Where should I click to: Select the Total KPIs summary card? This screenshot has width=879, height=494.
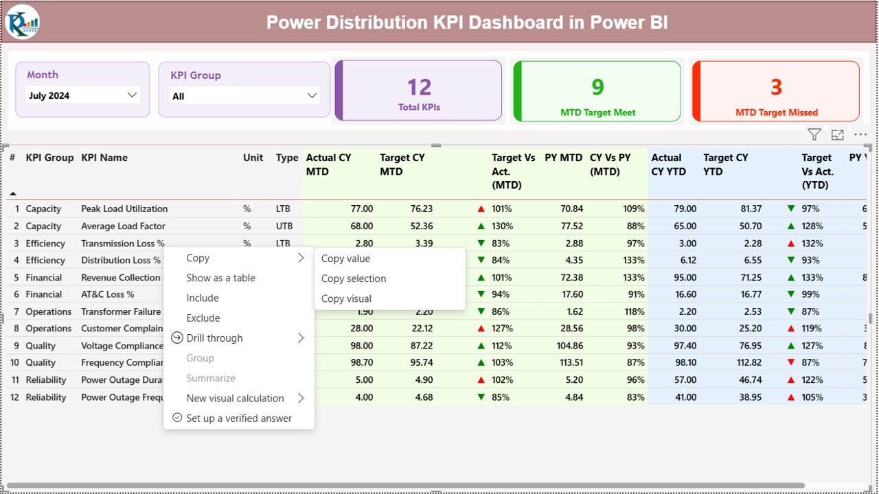418,90
